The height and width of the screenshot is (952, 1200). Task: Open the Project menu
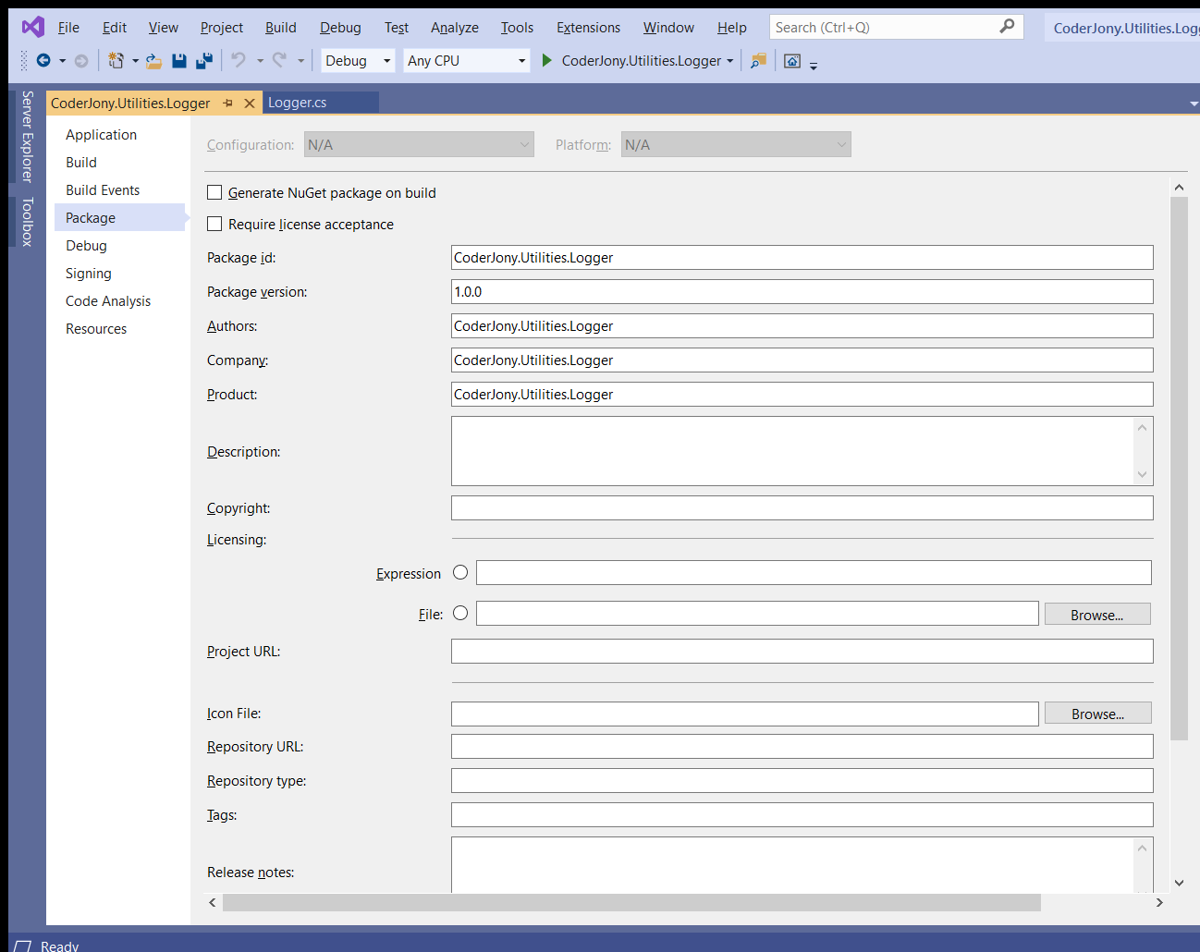(222, 28)
